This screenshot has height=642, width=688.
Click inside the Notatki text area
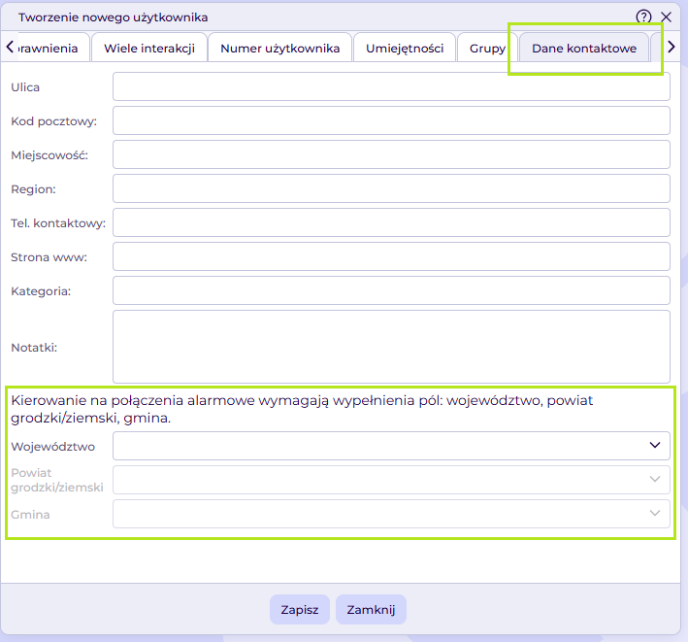[x=391, y=347]
